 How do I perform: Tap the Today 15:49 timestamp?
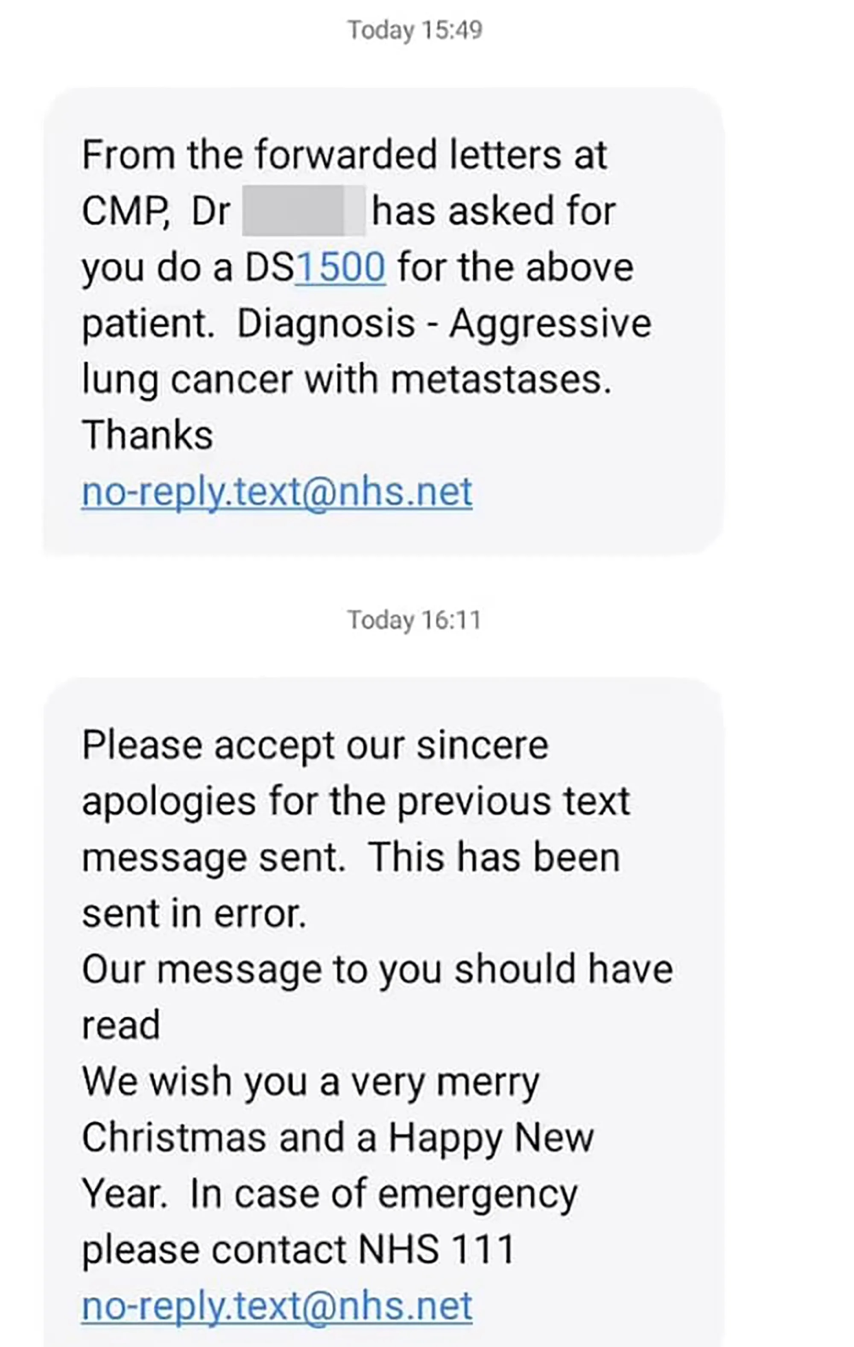coord(415,30)
